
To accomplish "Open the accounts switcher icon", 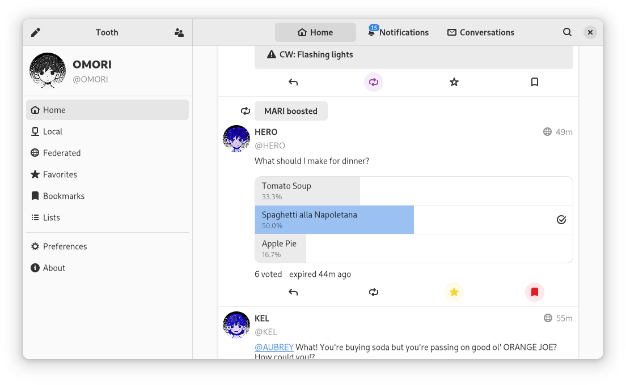I will (x=179, y=32).
